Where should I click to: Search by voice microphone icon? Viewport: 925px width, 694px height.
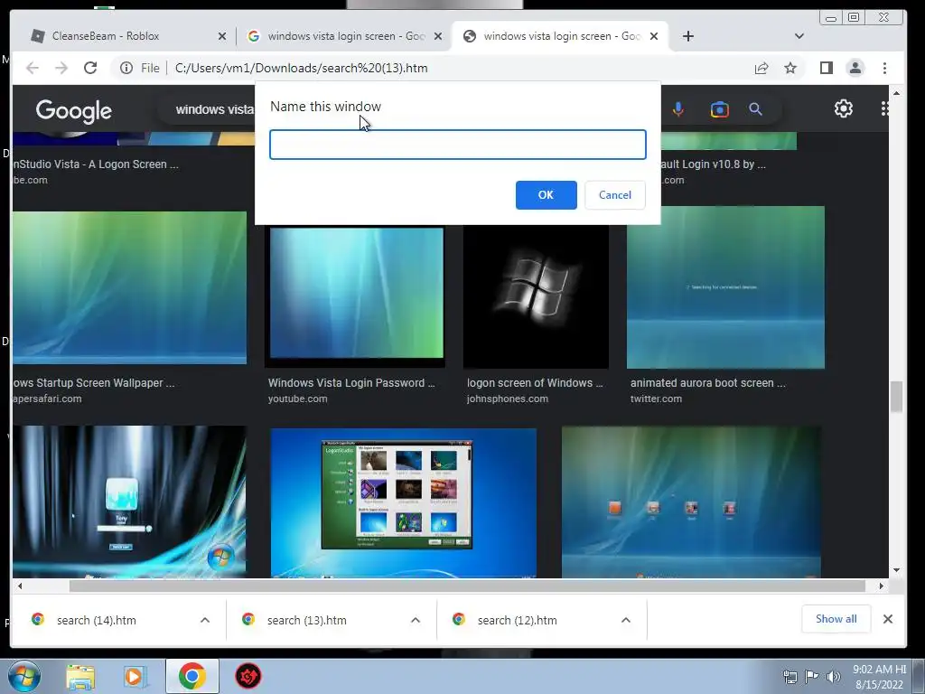coord(678,109)
